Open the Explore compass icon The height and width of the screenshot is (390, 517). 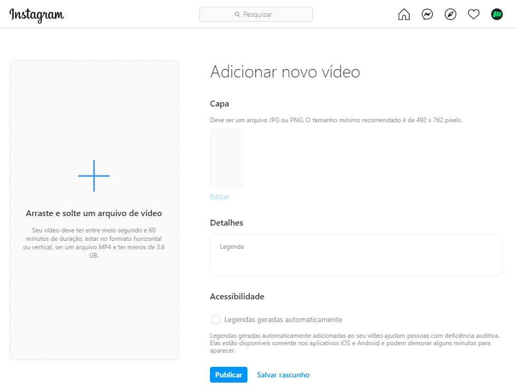451,15
